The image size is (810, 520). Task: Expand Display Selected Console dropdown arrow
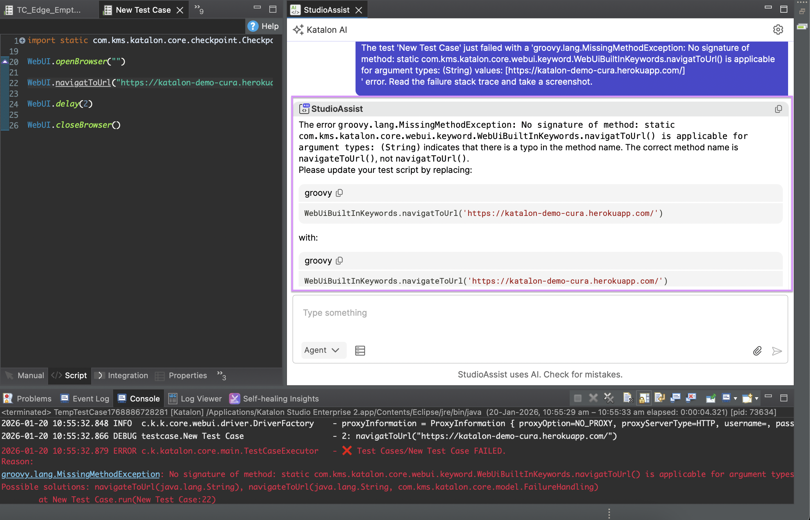[735, 399]
